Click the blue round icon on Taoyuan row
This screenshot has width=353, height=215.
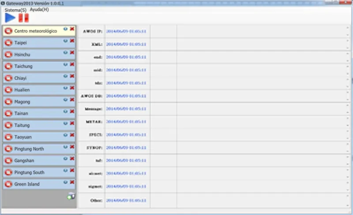[65, 135]
